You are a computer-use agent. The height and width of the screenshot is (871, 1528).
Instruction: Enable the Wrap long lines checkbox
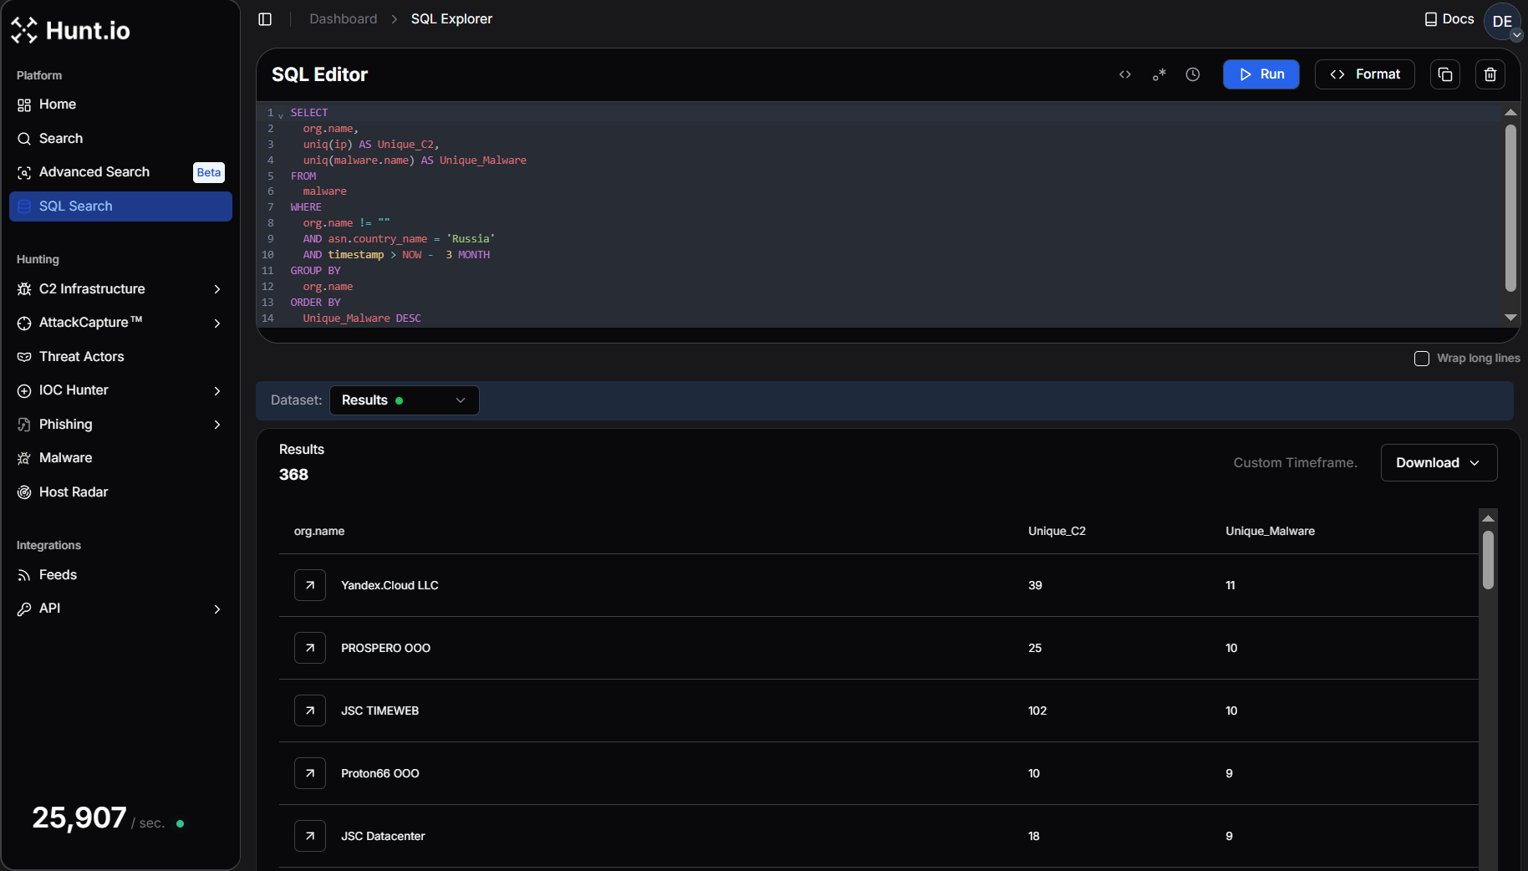pyautogui.click(x=1422, y=359)
